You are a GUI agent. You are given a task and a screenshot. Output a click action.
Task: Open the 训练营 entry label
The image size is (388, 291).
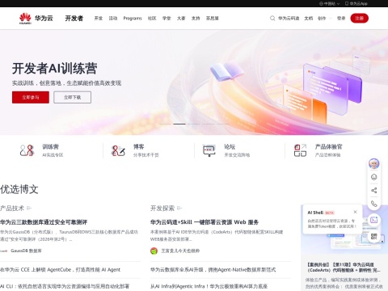point(50,146)
